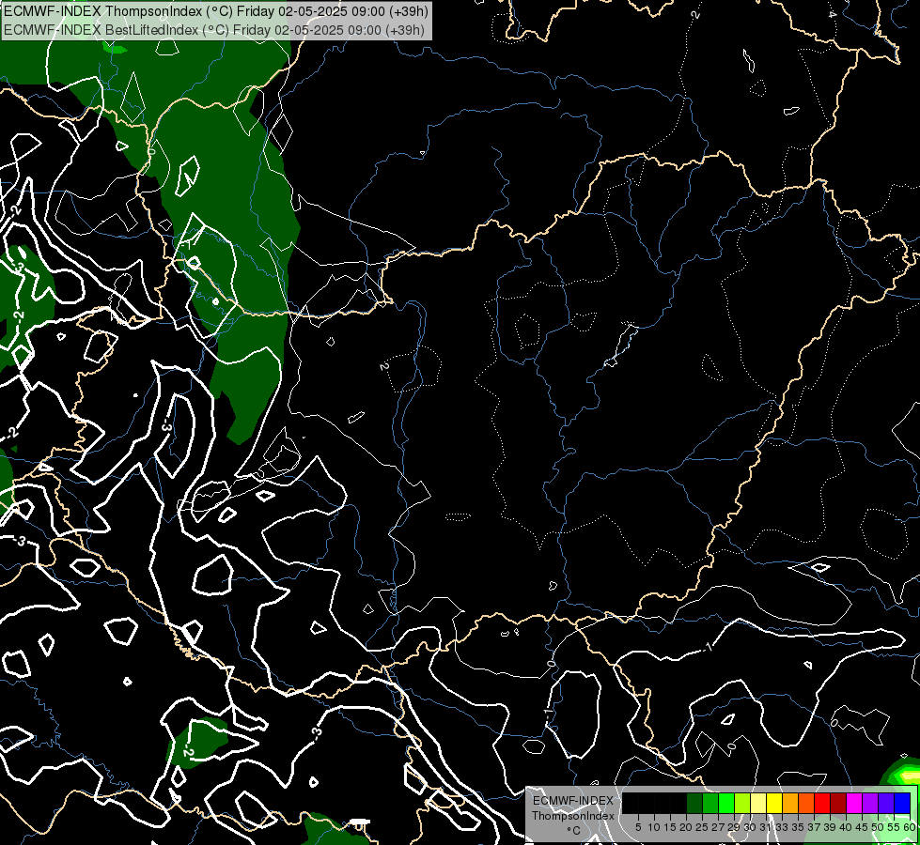Click the legend tick value 10
The width and height of the screenshot is (920, 845).
654,827
